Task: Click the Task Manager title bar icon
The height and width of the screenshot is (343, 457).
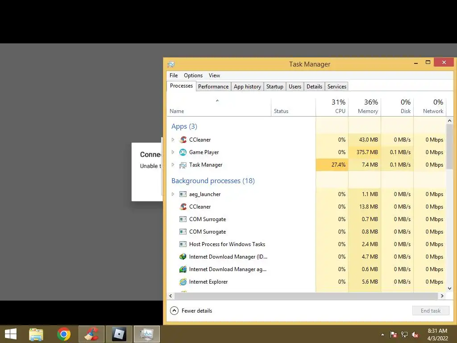Action: 171,64
